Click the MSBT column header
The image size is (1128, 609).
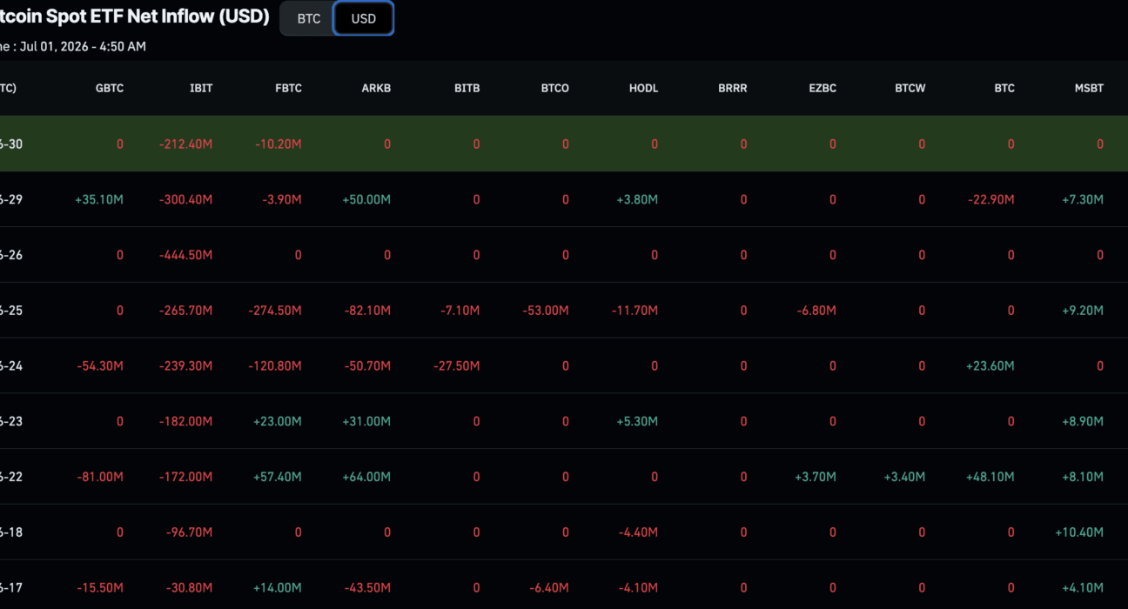pyautogui.click(x=1089, y=88)
